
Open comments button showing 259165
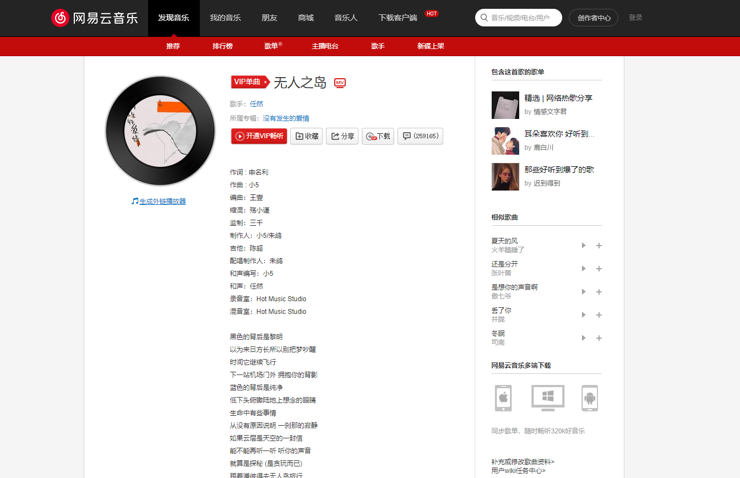[420, 136]
